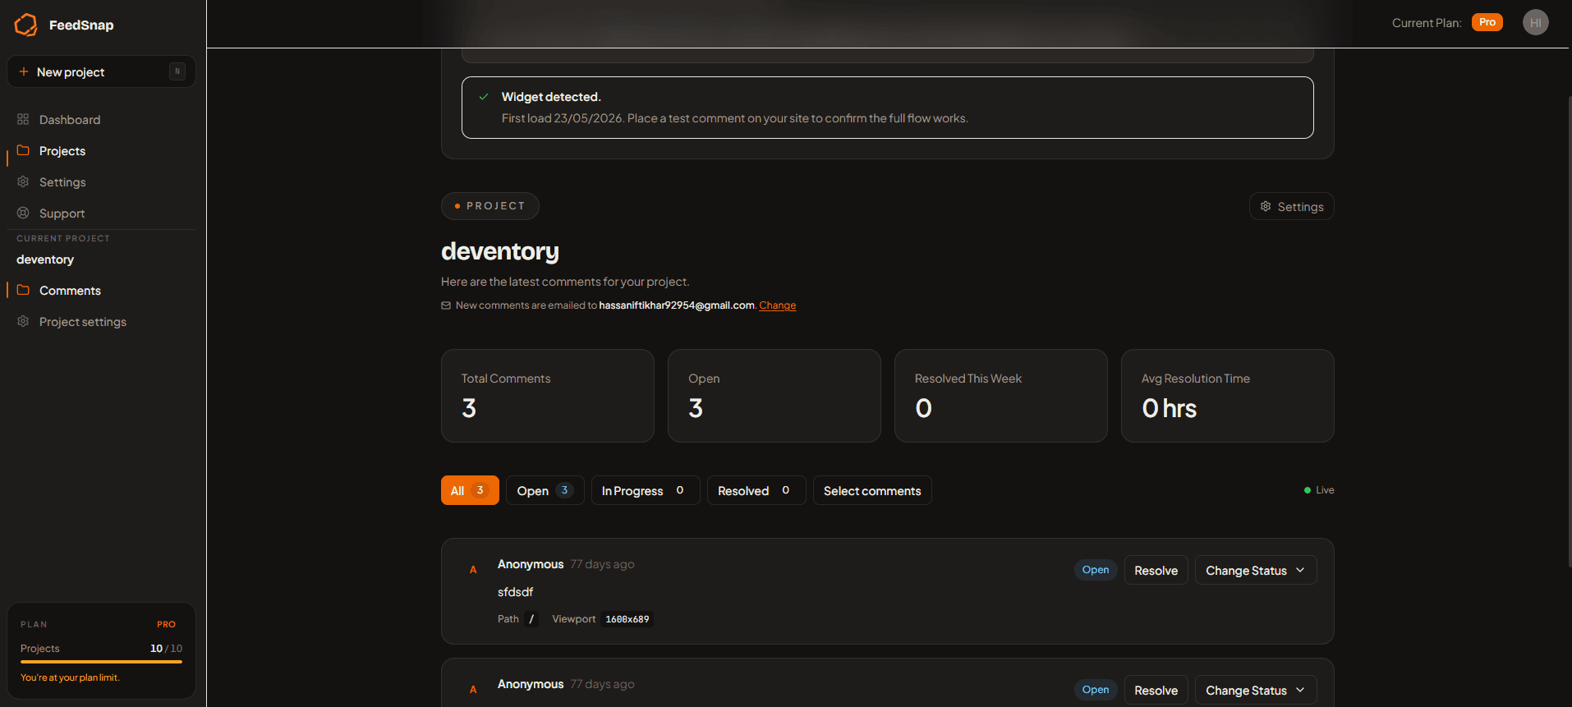The image size is (1572, 707).
Task: Open project Settings button beside PROJECT badge
Action: click(x=1291, y=206)
